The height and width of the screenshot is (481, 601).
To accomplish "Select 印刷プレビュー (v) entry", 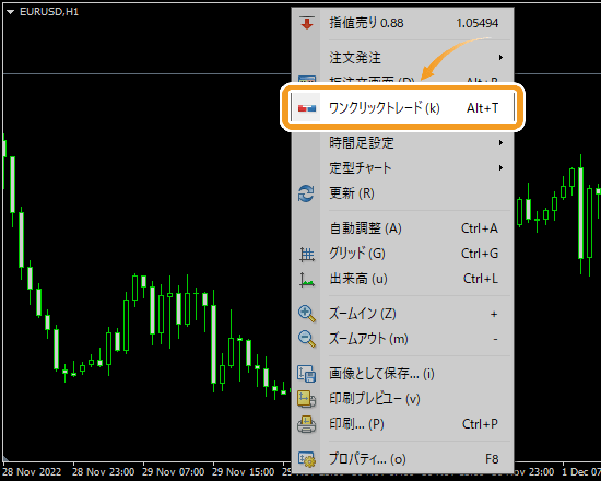I will click(403, 399).
